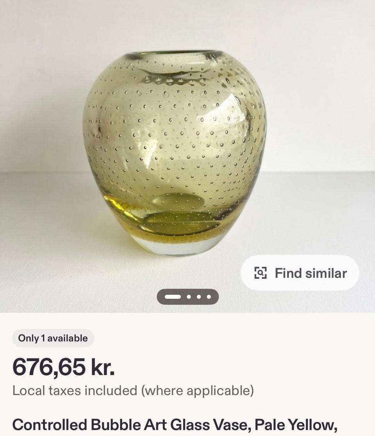Image resolution: width=375 pixels, height=436 pixels.
Task: Tap the word "available" in stock badge
Action: click(x=68, y=338)
